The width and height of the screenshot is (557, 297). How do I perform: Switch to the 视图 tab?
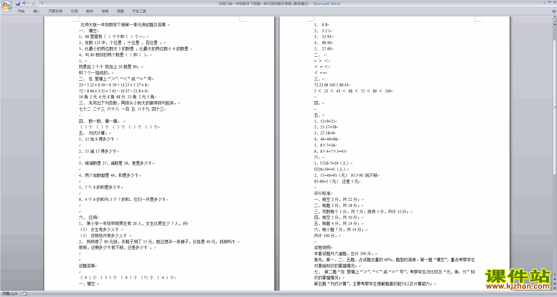click(x=120, y=11)
